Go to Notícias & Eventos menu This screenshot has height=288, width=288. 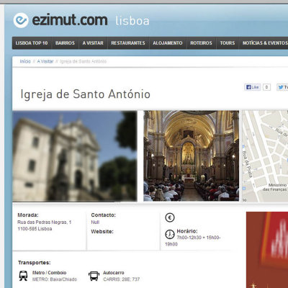[264, 43]
